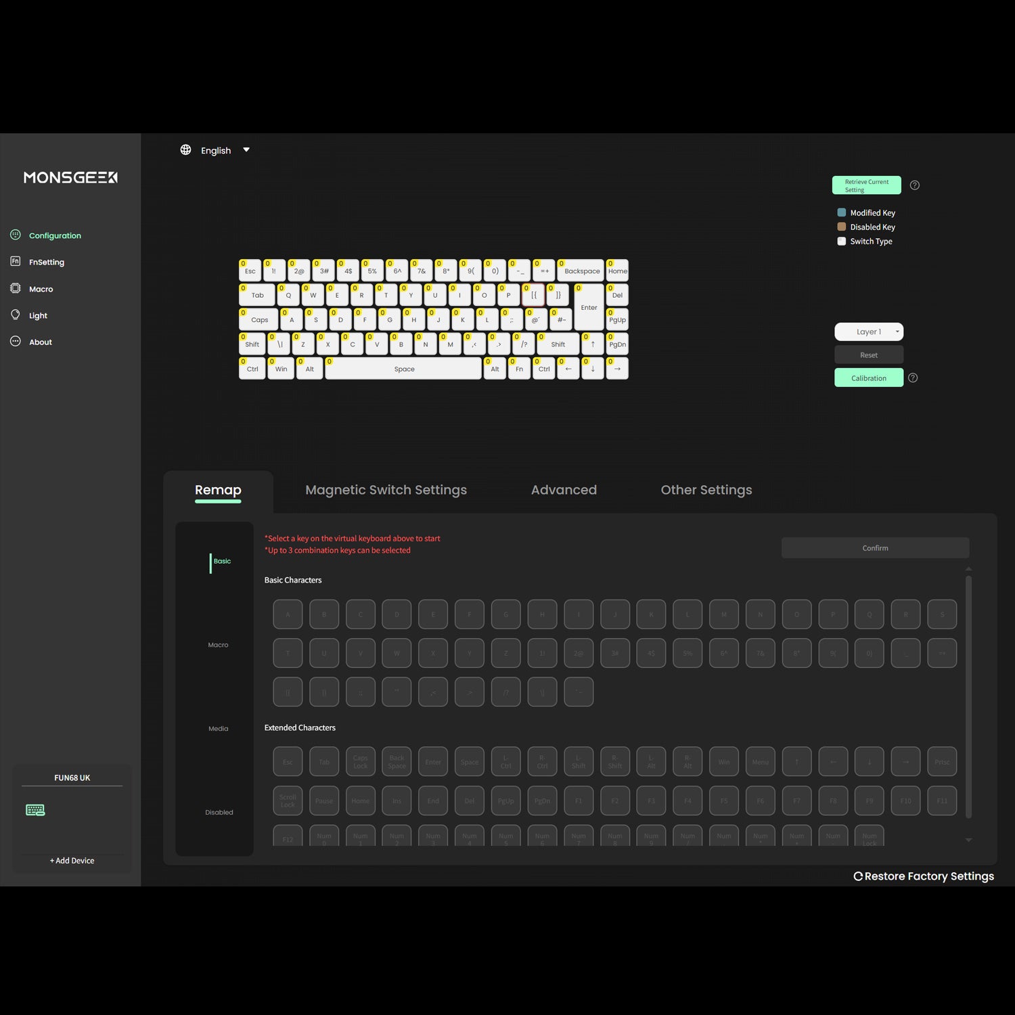Click the Macro chip icon
1015x1015 pixels.
click(15, 288)
